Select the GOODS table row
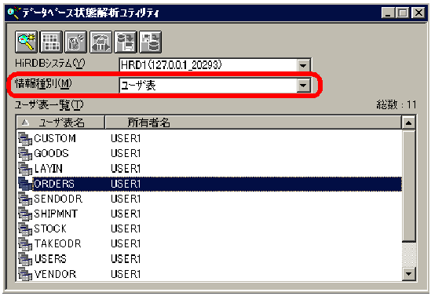The height and width of the screenshot is (296, 431). coord(209,154)
